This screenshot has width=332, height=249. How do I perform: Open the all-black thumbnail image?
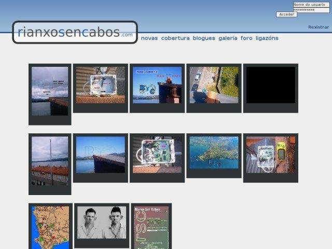[270, 85]
